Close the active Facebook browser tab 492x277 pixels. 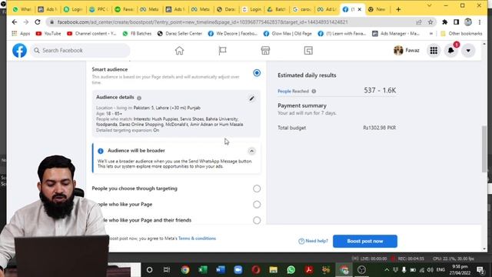pyautogui.click(x=360, y=9)
